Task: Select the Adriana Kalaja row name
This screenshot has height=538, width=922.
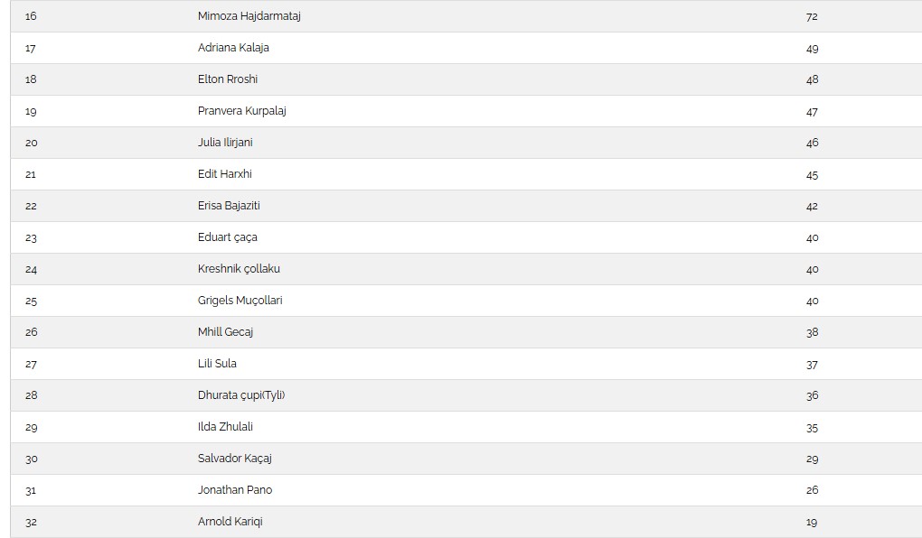Action: click(233, 48)
